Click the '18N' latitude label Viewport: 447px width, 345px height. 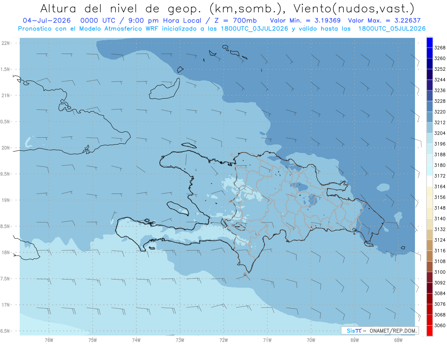(x=6, y=252)
